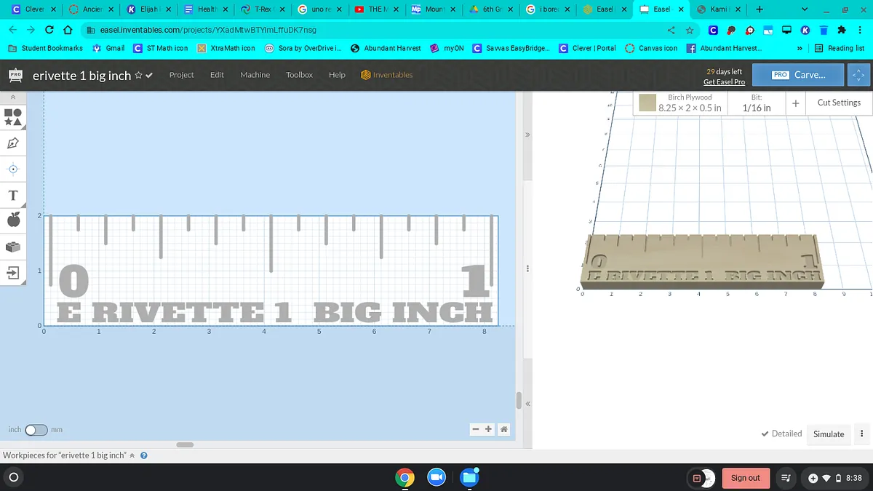Select the Text tool
The image size is (873, 491).
tap(12, 195)
